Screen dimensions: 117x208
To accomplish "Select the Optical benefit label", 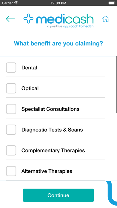I will coord(30,88).
